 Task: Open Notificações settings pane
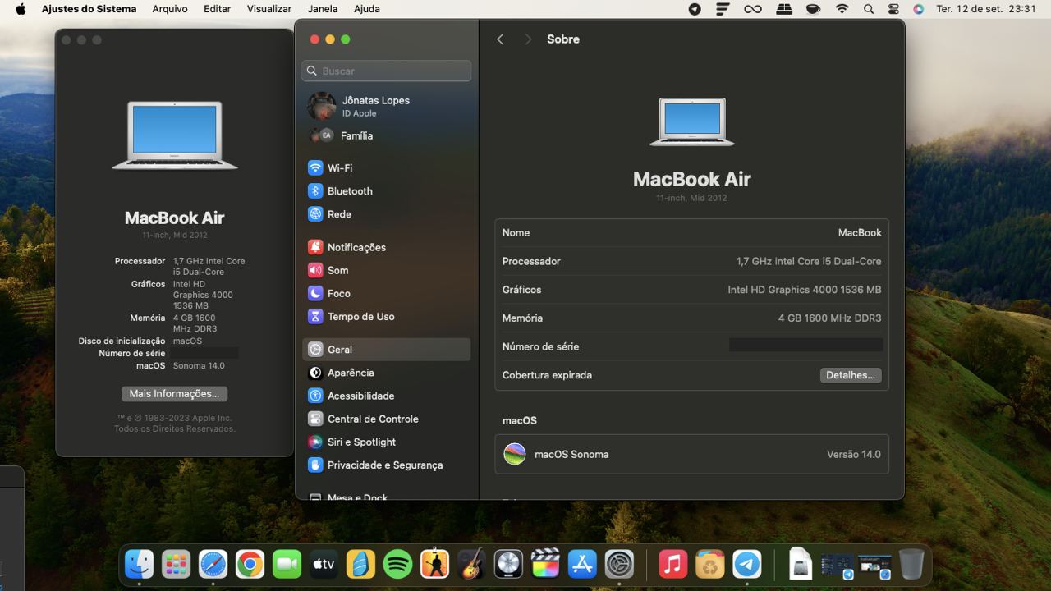[356, 247]
